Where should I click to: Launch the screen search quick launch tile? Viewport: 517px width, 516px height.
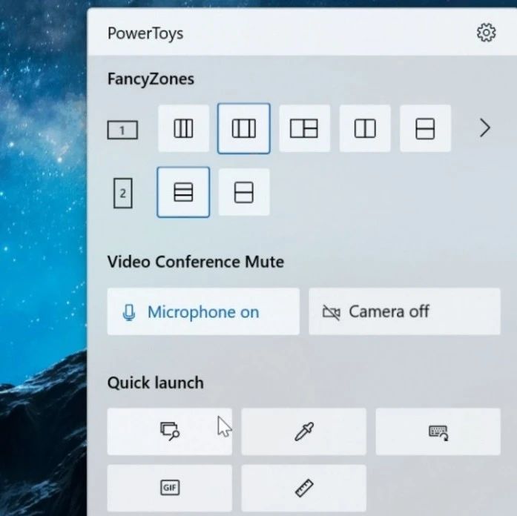tap(169, 431)
